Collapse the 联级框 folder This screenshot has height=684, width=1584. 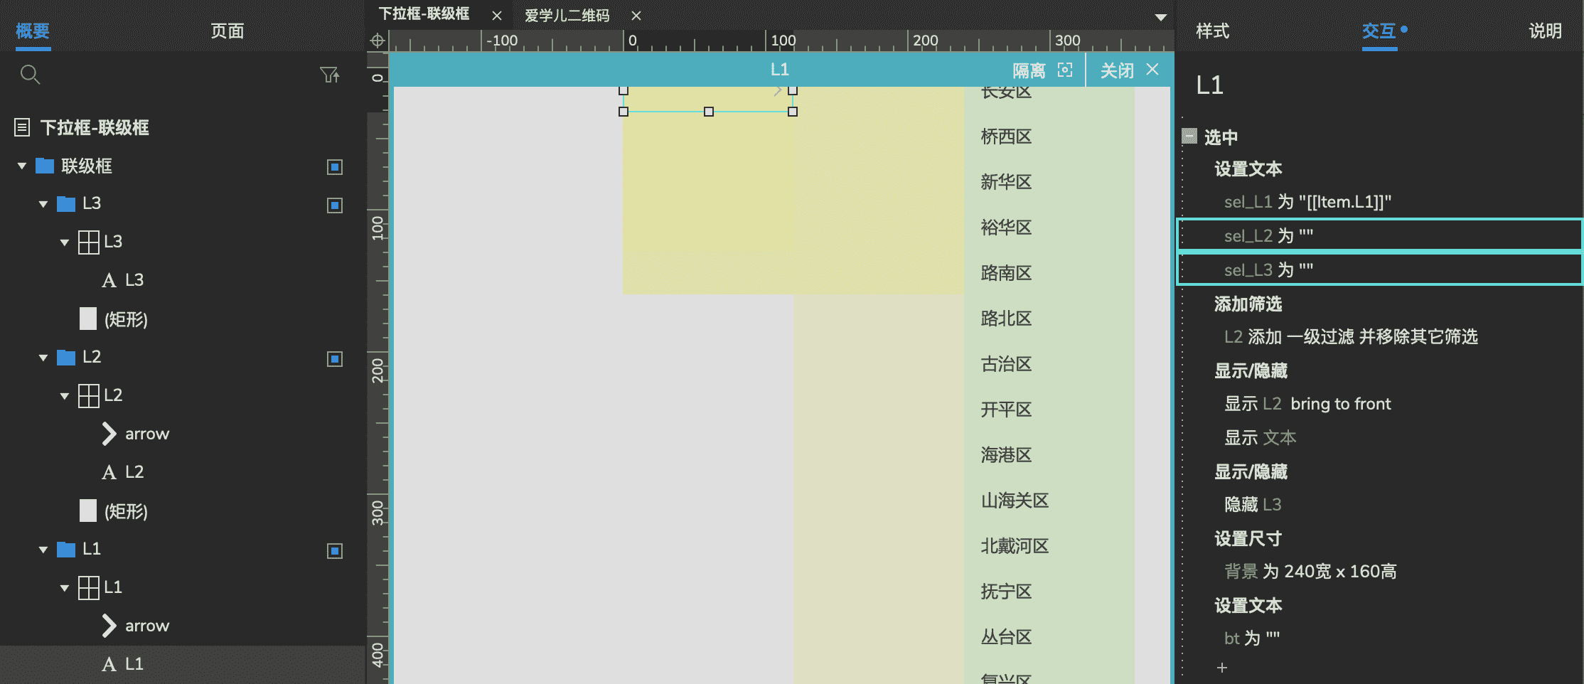point(22,166)
